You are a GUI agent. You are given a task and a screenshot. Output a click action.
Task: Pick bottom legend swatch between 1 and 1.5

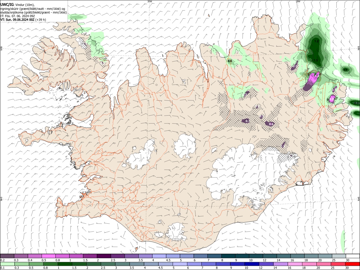[x=65, y=264]
